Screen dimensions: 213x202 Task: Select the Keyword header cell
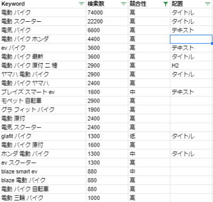tap(43, 4)
